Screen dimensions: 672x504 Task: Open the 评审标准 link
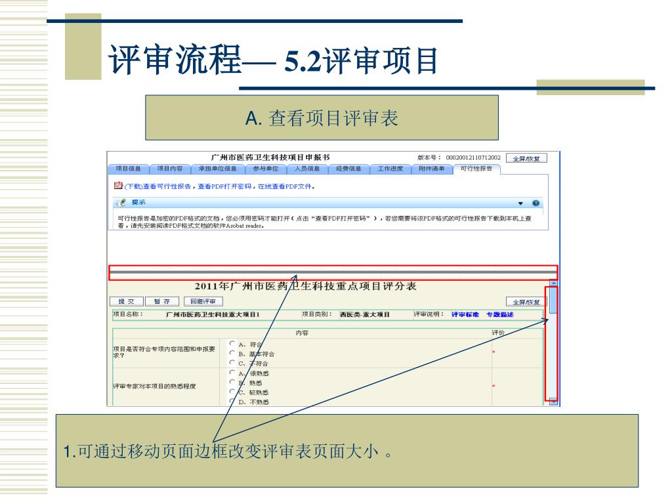(x=465, y=314)
